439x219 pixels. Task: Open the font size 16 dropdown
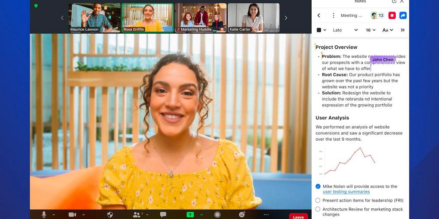pos(370,30)
